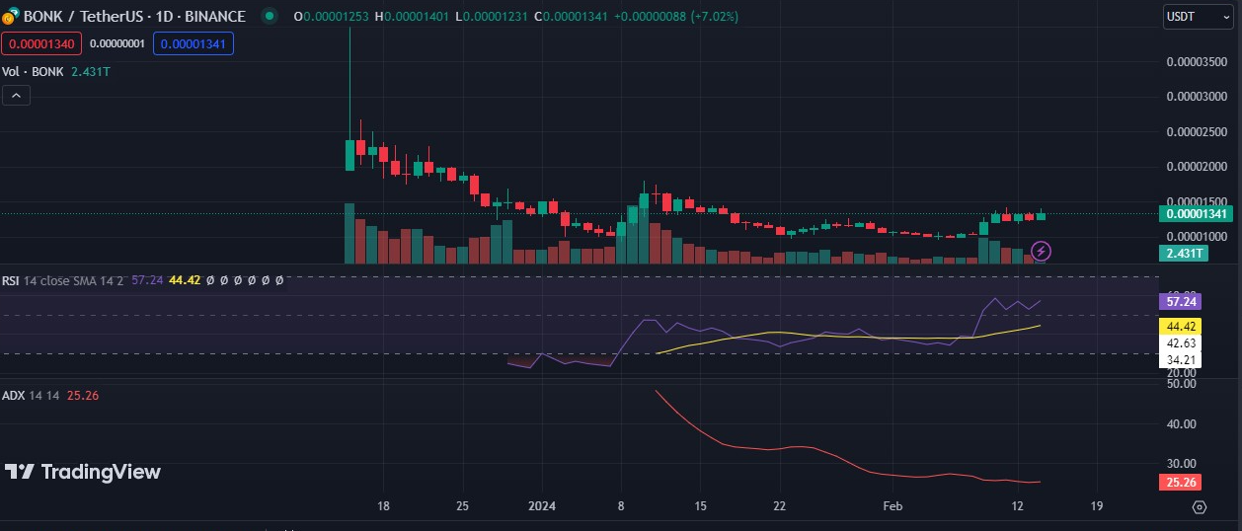Collapse the indicator legend with arrow button
The image size is (1242, 531).
point(17,96)
